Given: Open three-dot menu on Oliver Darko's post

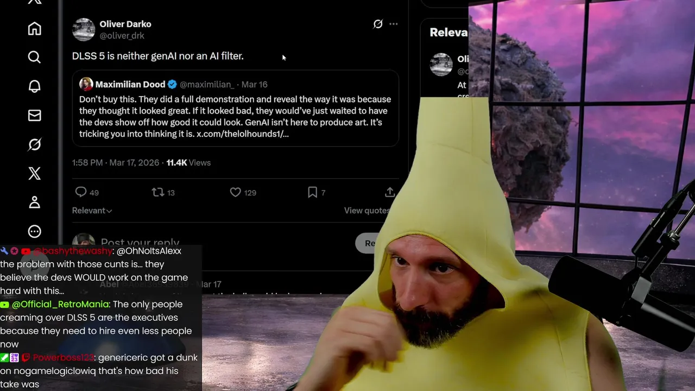Looking at the screenshot, I should pyautogui.click(x=394, y=24).
